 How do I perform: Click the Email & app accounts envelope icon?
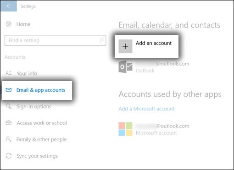9,90
